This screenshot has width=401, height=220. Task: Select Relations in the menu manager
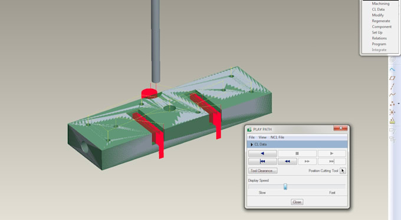point(379,38)
